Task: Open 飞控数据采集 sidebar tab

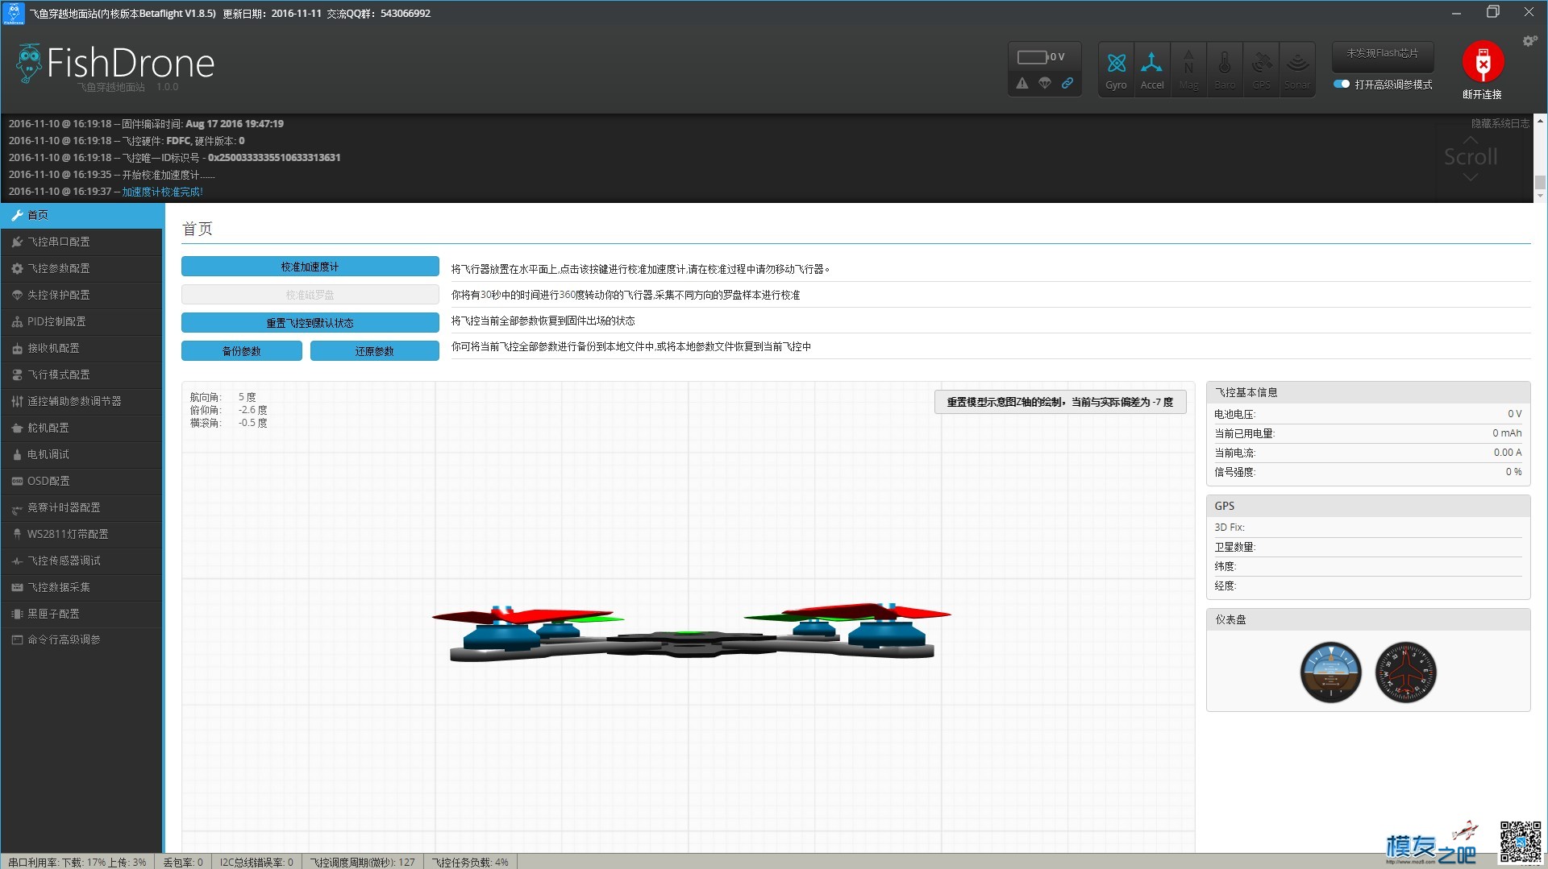Action: click(81, 587)
